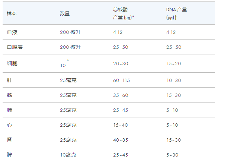Select the 细胞 row label
The height and width of the screenshot is (164, 228).
pyautogui.click(x=12, y=63)
